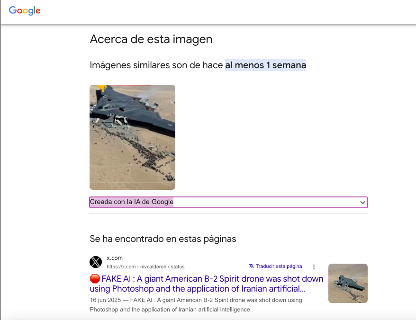Open the three-dot options menu for the x.com result
The height and width of the screenshot is (320, 416).
point(314,267)
